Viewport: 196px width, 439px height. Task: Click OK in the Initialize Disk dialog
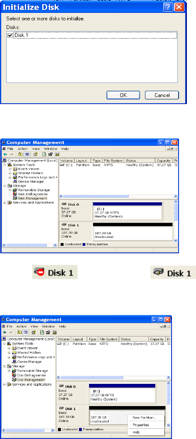coord(123,95)
